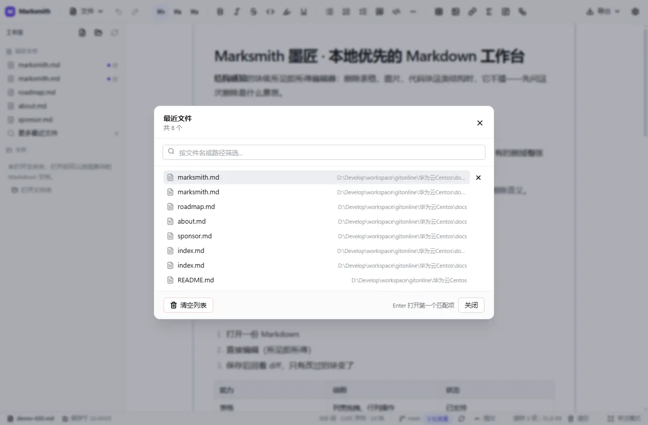Select about.md in the recent files dialog
This screenshot has height=425, width=648.
click(x=316, y=222)
